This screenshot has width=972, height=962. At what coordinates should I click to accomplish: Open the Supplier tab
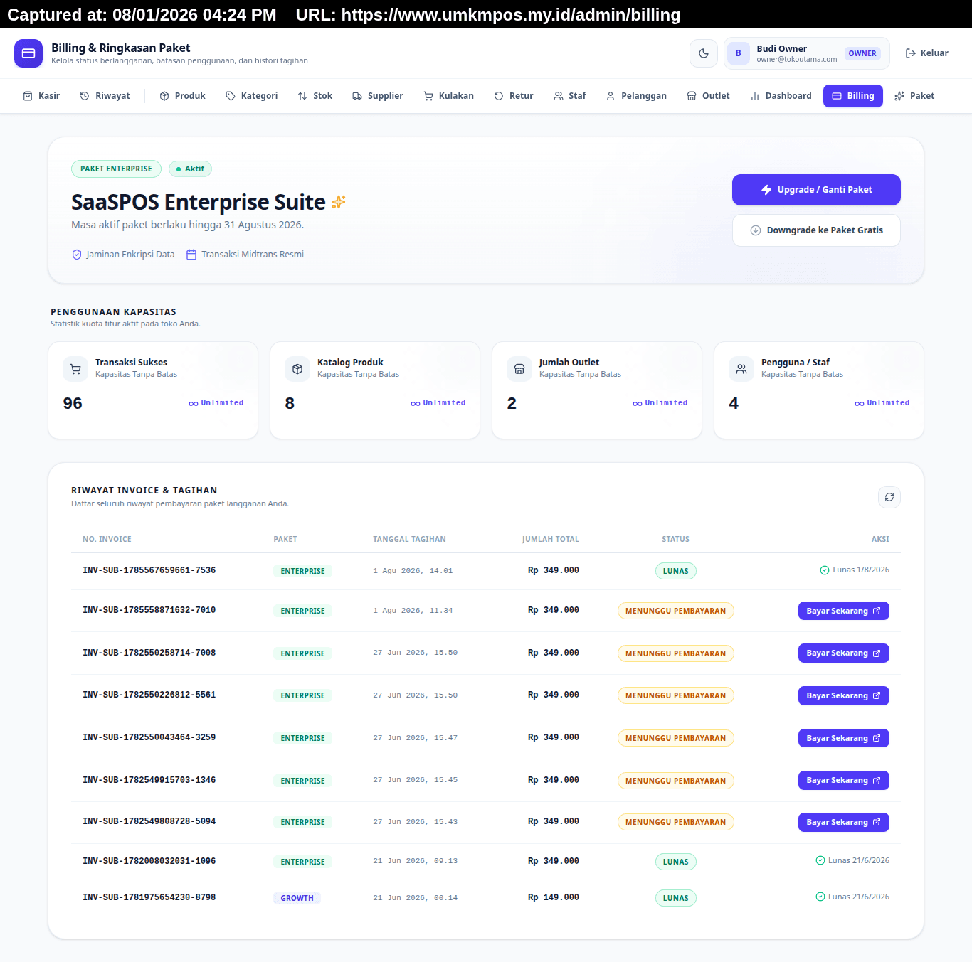(x=378, y=96)
